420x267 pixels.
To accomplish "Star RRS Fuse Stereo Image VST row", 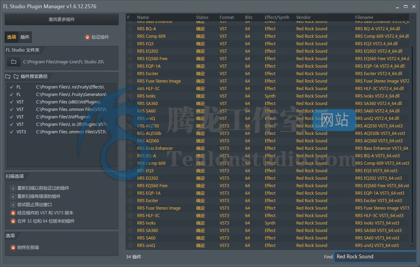I will click(x=130, y=81).
